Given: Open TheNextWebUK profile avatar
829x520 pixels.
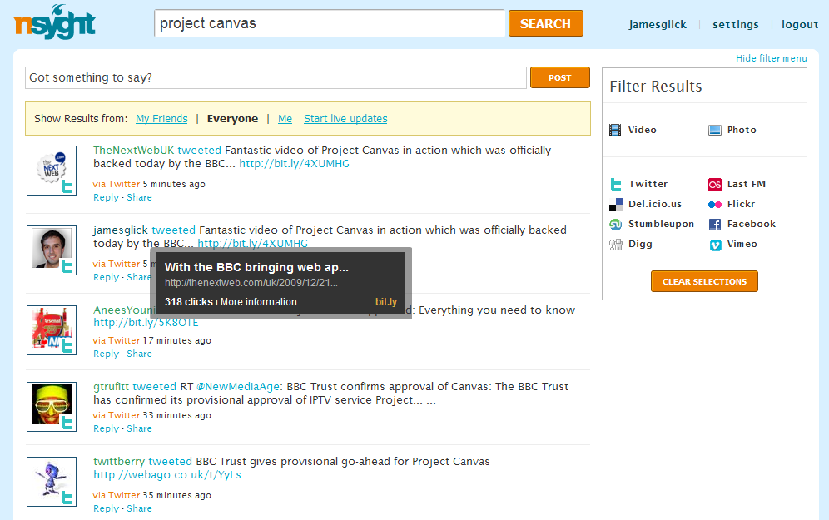Looking at the screenshot, I should click(52, 171).
